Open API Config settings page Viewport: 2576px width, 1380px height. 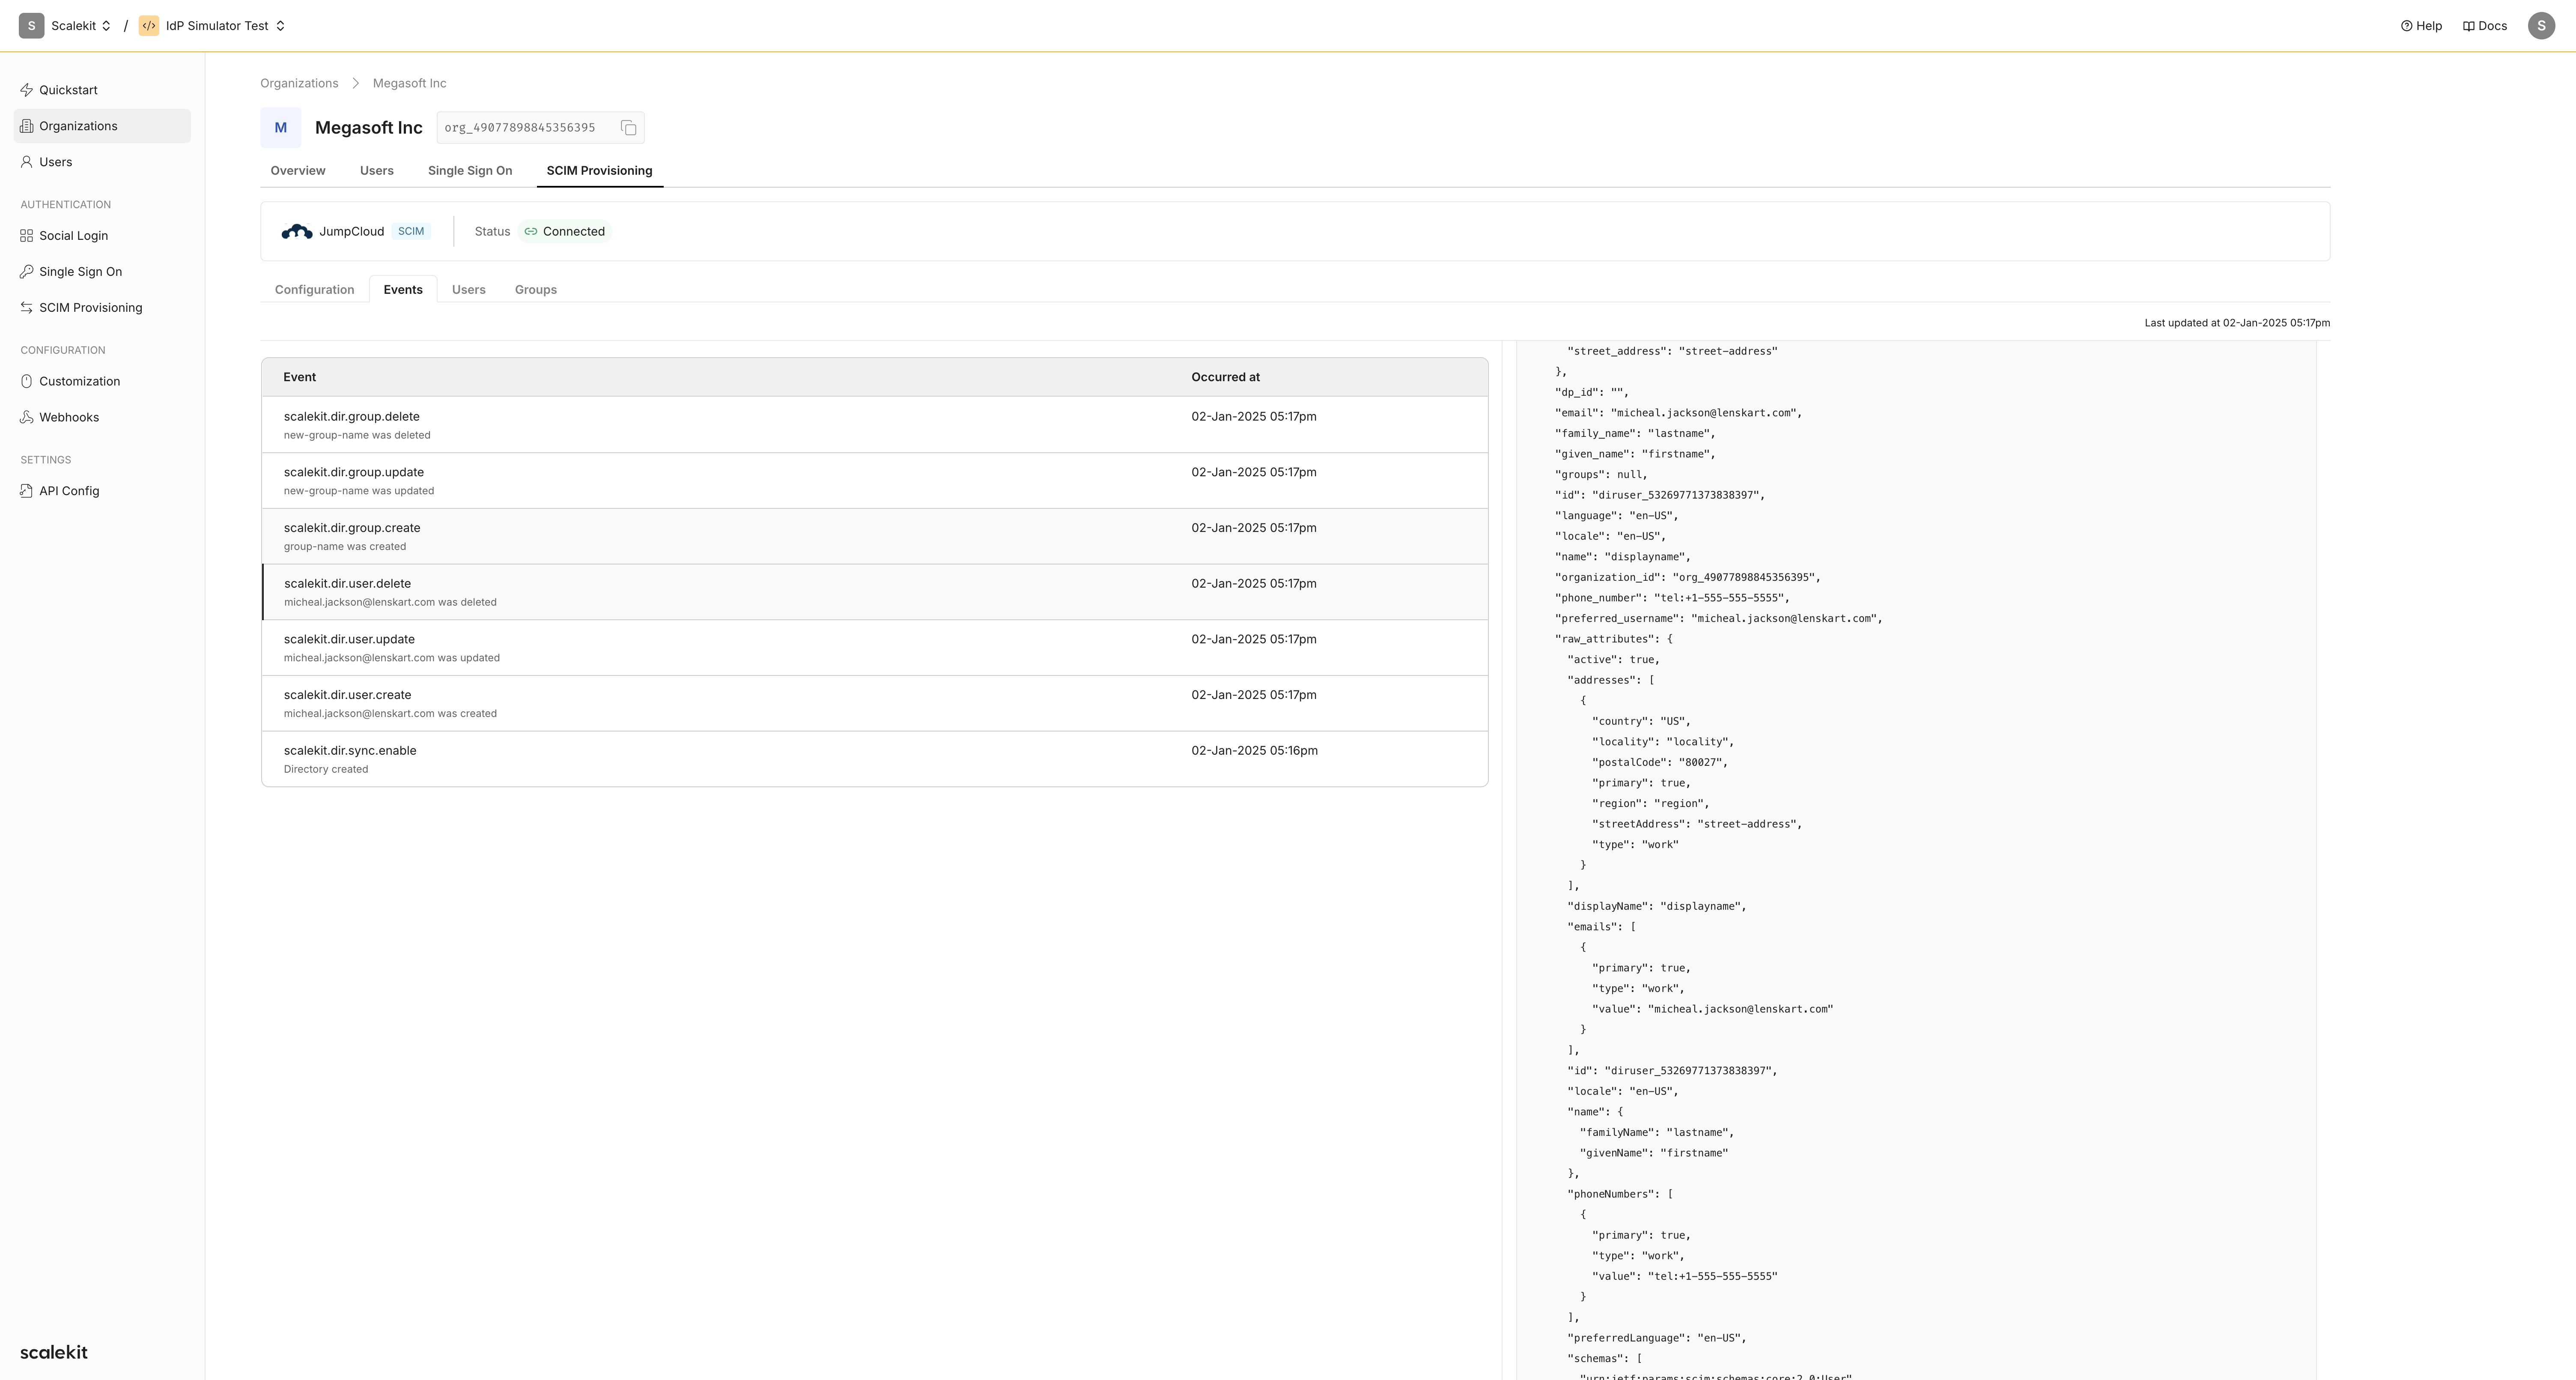pyautogui.click(x=102, y=491)
